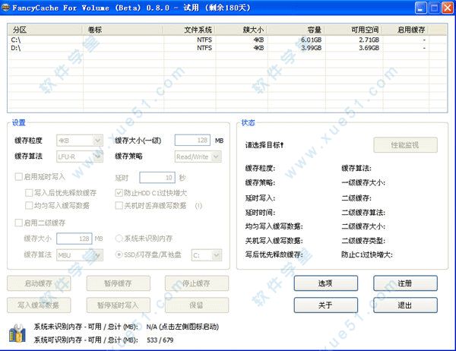Viewport: 456px width, 351px height.
Task: Close the FancyCache window
Action: point(448,8)
